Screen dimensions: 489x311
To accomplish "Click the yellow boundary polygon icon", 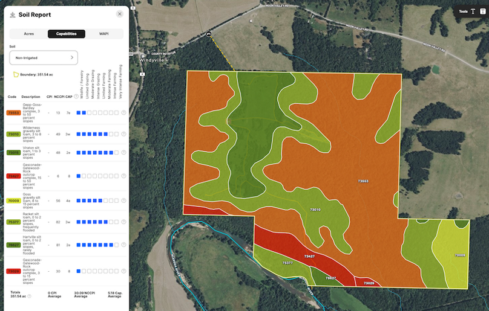I will click(x=16, y=74).
